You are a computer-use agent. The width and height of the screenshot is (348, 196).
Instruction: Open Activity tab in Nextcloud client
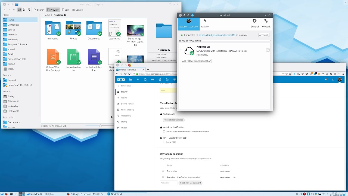click(x=205, y=23)
